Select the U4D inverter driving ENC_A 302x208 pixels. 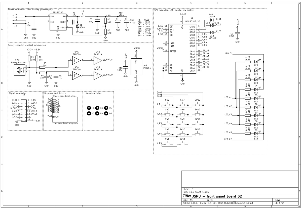pos(98,60)
